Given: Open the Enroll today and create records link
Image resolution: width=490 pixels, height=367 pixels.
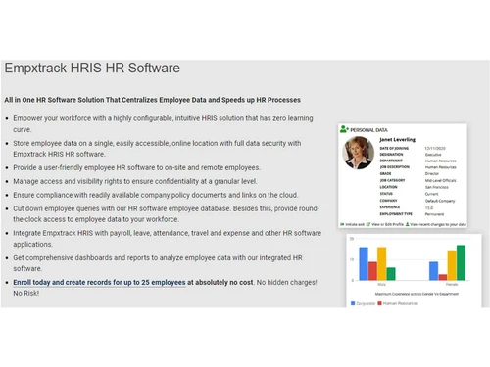Looking at the screenshot, I should coord(99,282).
